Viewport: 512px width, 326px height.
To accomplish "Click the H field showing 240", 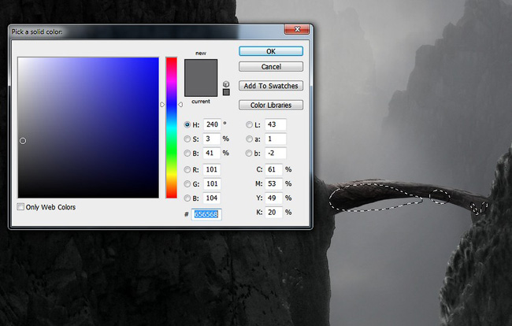I will pyautogui.click(x=212, y=124).
